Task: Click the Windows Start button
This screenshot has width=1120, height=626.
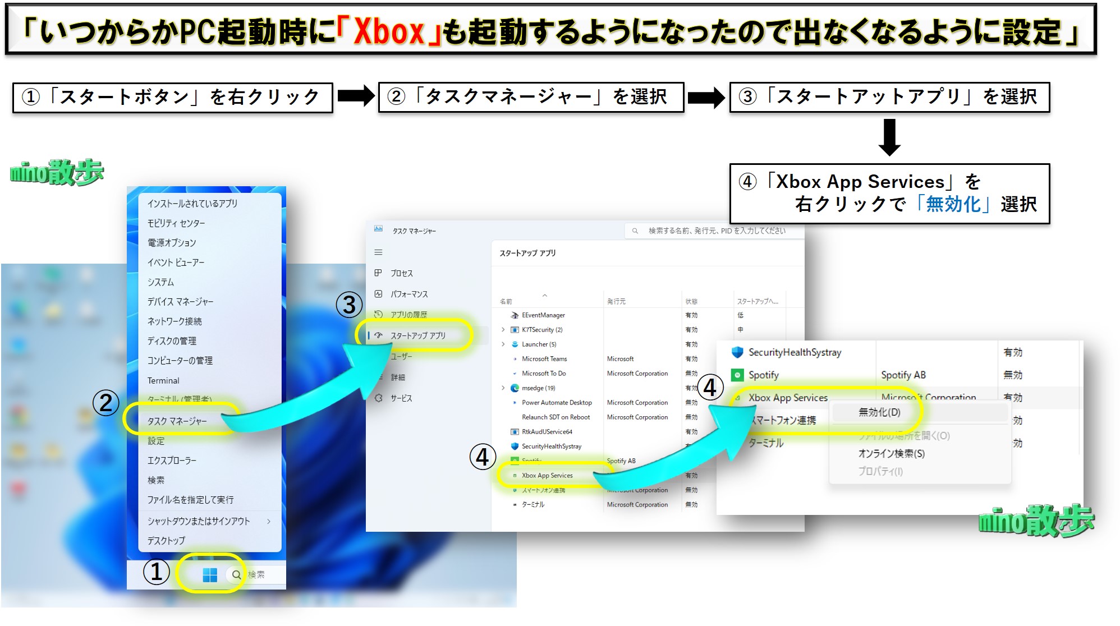Action: (210, 574)
